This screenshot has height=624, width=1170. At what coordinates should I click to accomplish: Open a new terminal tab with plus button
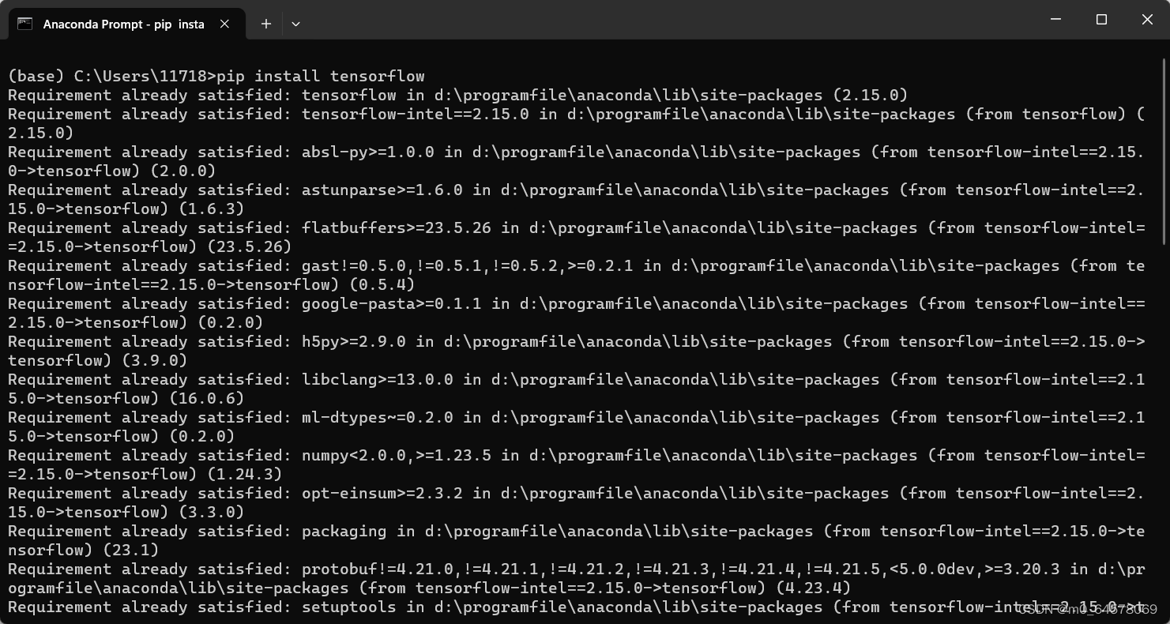tap(265, 24)
